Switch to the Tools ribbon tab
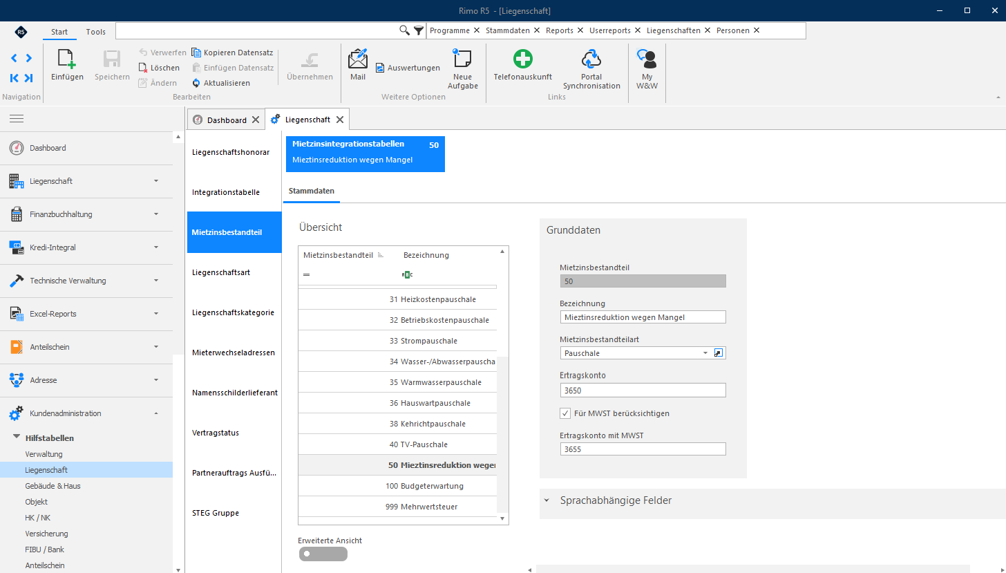The image size is (1006, 573). pyautogui.click(x=96, y=32)
